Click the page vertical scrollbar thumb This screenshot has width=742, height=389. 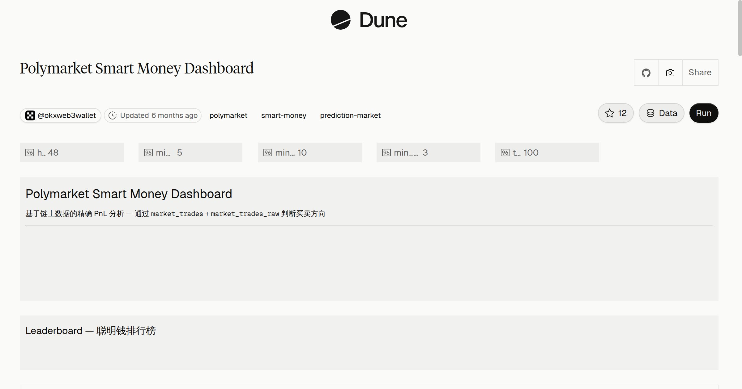[x=740, y=28]
